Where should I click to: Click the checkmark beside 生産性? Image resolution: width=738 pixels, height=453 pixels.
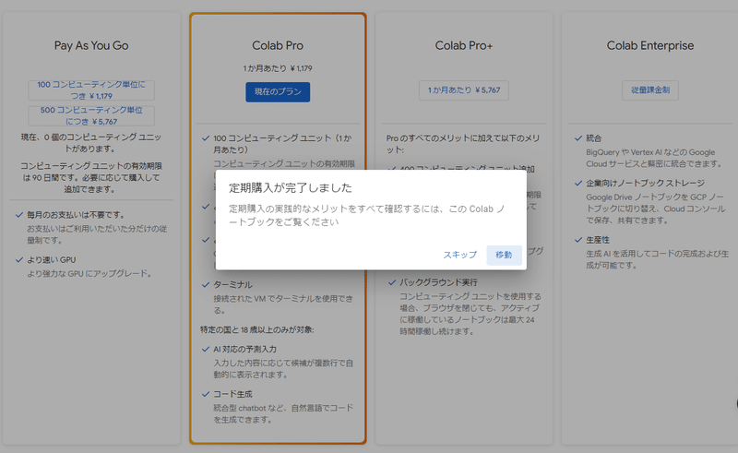[x=578, y=240]
